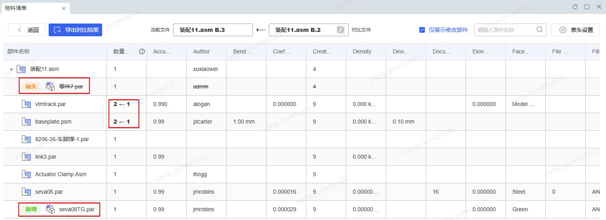Open the current file 装配11.asm B.3 selector
The width and height of the screenshot is (606, 220).
(213, 30)
